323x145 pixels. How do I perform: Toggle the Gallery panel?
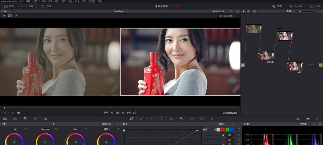point(9,6)
